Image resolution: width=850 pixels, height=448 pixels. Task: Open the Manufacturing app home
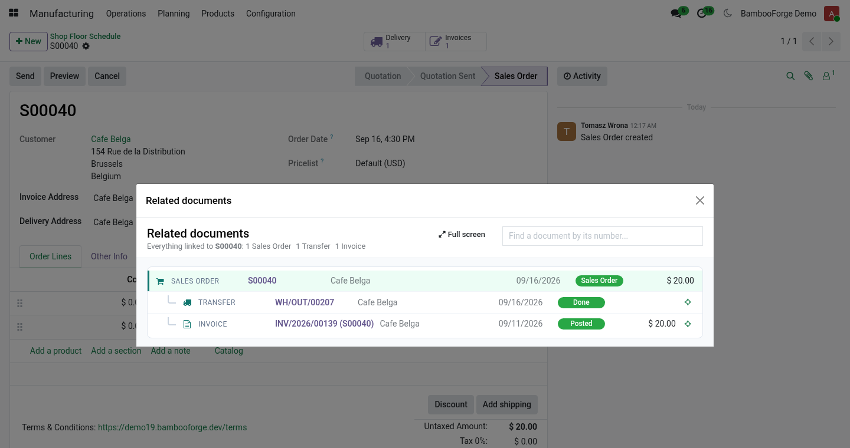[x=61, y=14]
